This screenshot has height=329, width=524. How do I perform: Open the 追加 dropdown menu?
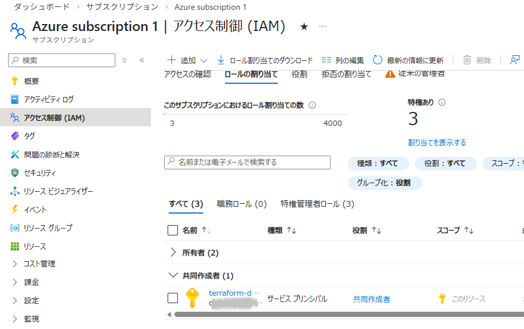click(x=187, y=60)
